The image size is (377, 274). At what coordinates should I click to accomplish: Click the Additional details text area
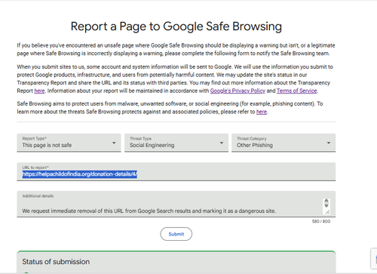click(x=176, y=204)
